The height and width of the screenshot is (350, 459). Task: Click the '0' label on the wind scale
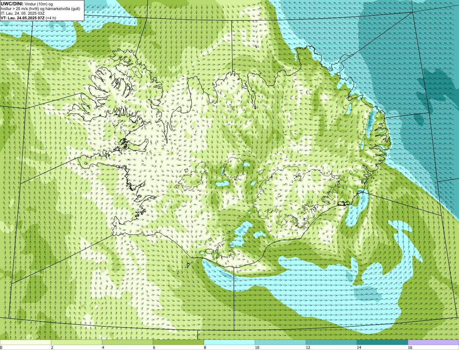pyautogui.click(x=1, y=347)
